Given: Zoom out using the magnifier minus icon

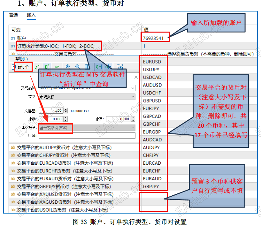Looking at the screenshot, I should [x=77, y=66].
